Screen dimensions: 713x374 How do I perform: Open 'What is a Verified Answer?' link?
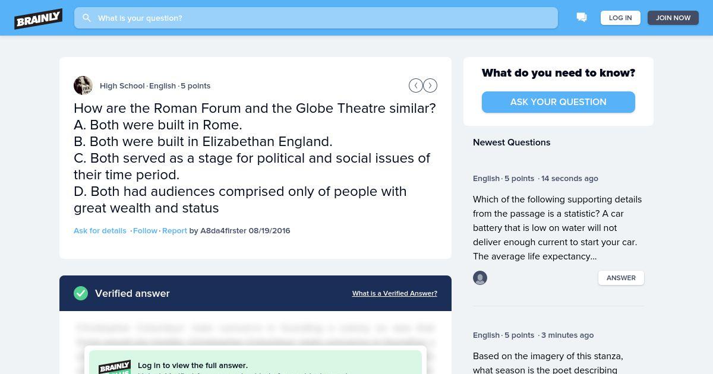point(395,293)
